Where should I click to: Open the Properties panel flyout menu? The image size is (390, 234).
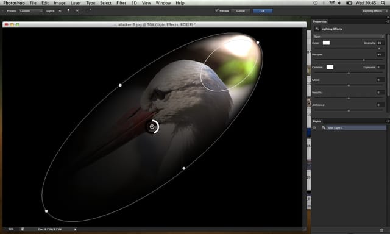[387, 21]
